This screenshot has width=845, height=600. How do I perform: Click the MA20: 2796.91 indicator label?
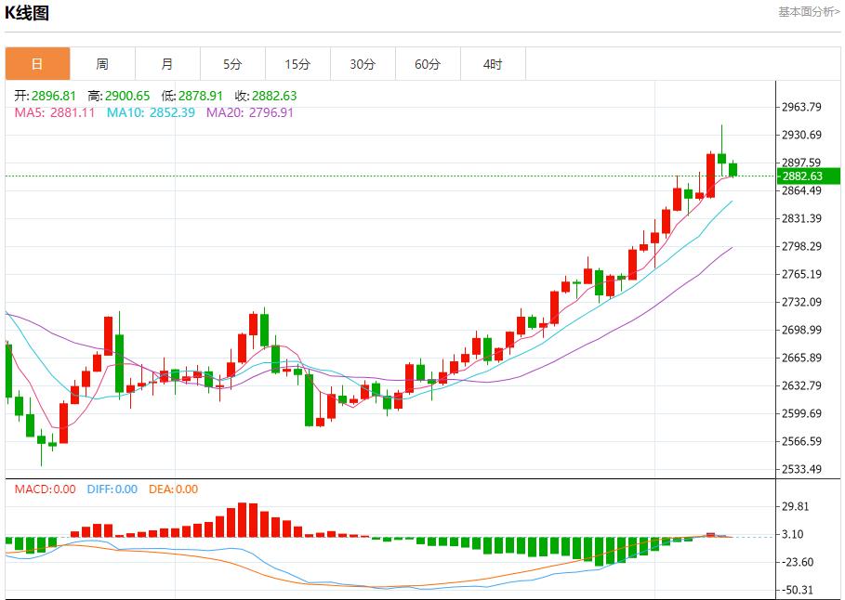[x=250, y=112]
